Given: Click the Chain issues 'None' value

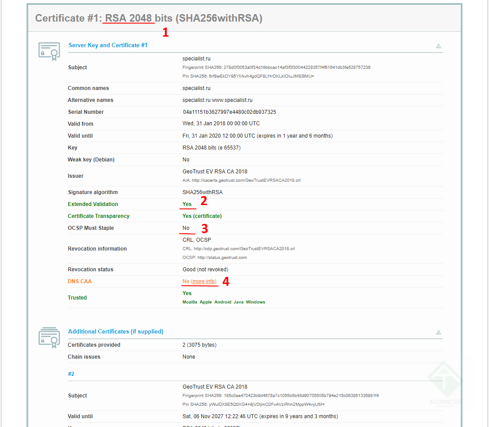Looking at the screenshot, I should (x=189, y=356).
